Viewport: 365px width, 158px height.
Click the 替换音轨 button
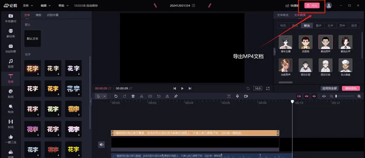[x=351, y=88]
